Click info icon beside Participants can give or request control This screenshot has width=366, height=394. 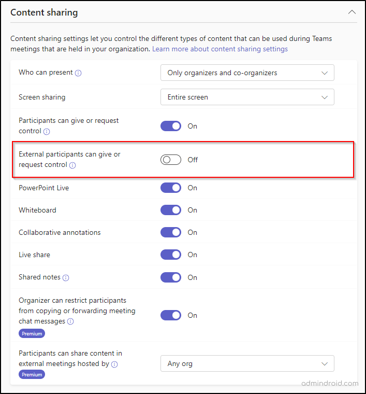click(47, 132)
